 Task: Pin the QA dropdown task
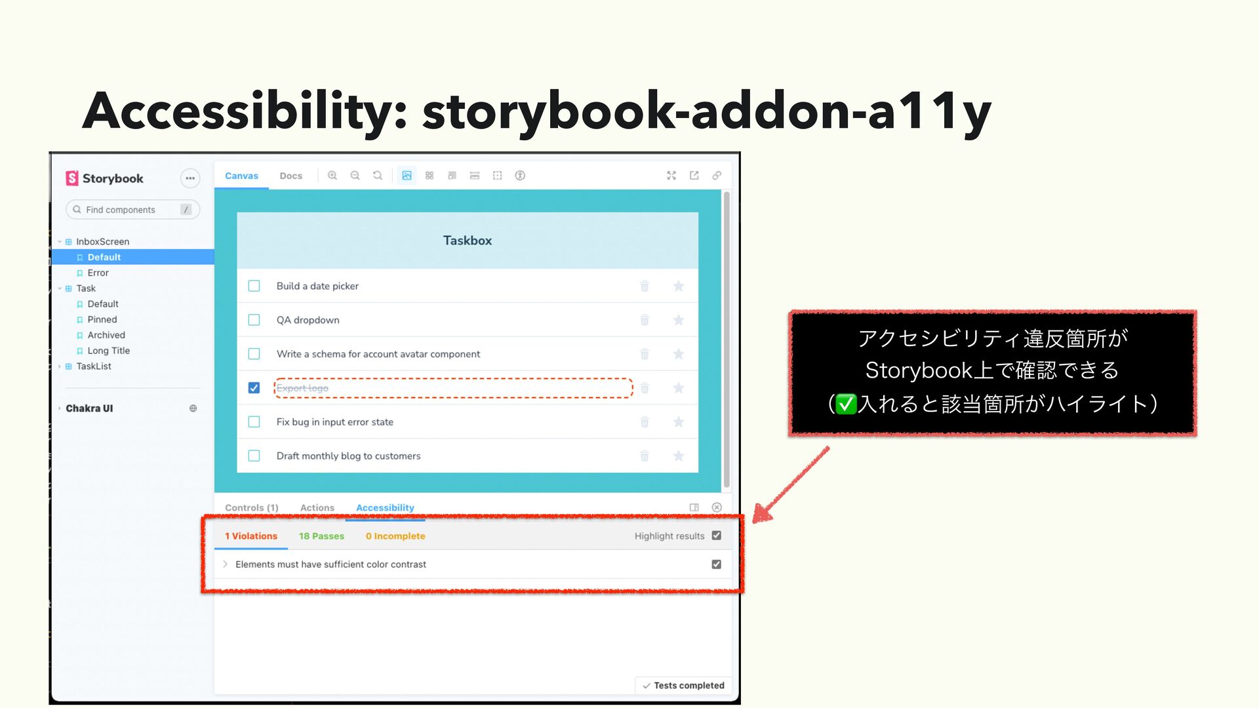679,320
